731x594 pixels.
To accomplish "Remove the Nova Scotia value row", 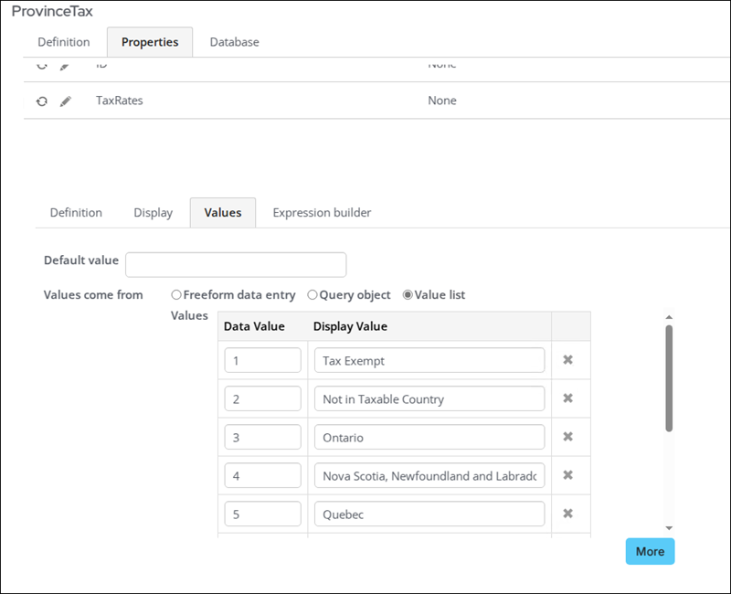I will [567, 475].
